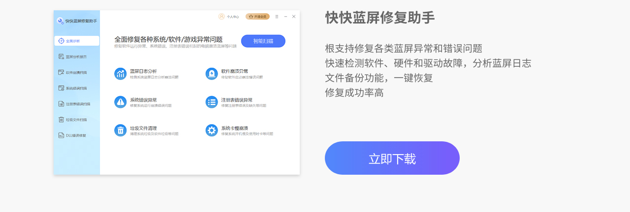Click the 系统卡慢崩溃 gear icon
The height and width of the screenshot is (212, 630).
(x=212, y=130)
